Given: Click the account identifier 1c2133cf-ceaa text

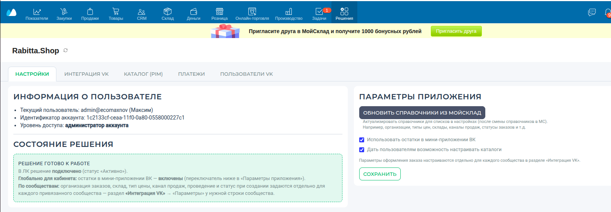Looking at the screenshot, I should tap(135, 118).
